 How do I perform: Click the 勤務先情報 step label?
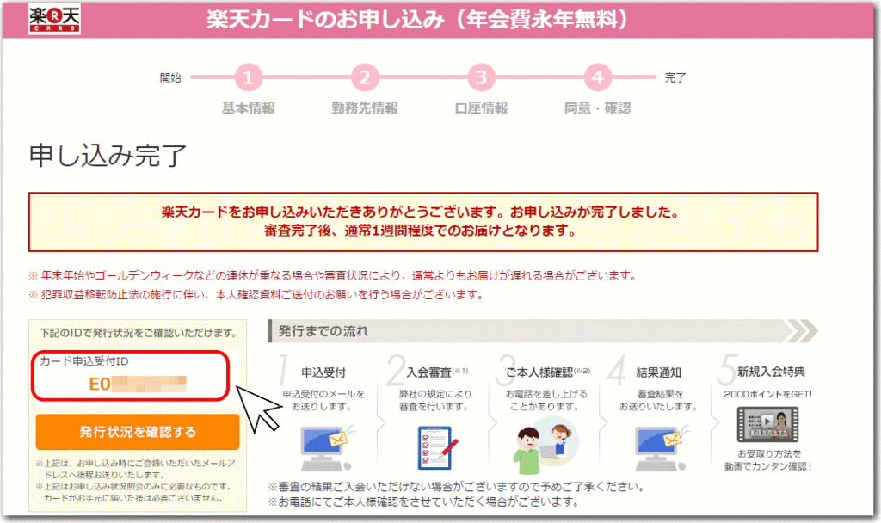tap(365, 108)
